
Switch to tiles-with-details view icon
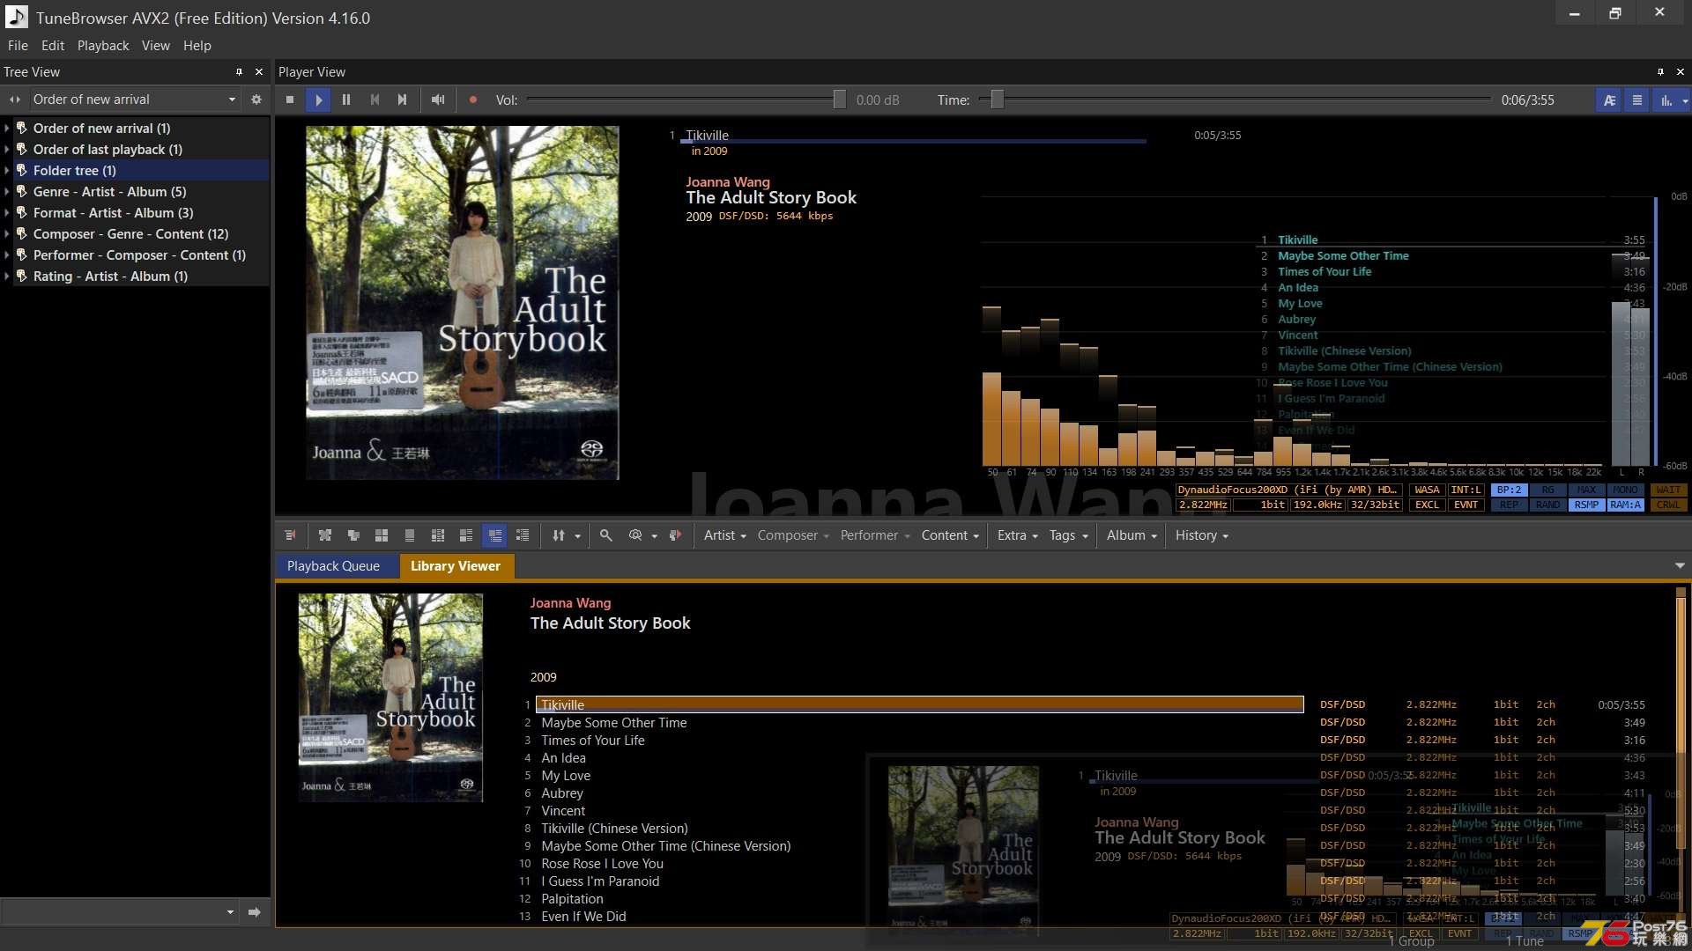coord(466,535)
